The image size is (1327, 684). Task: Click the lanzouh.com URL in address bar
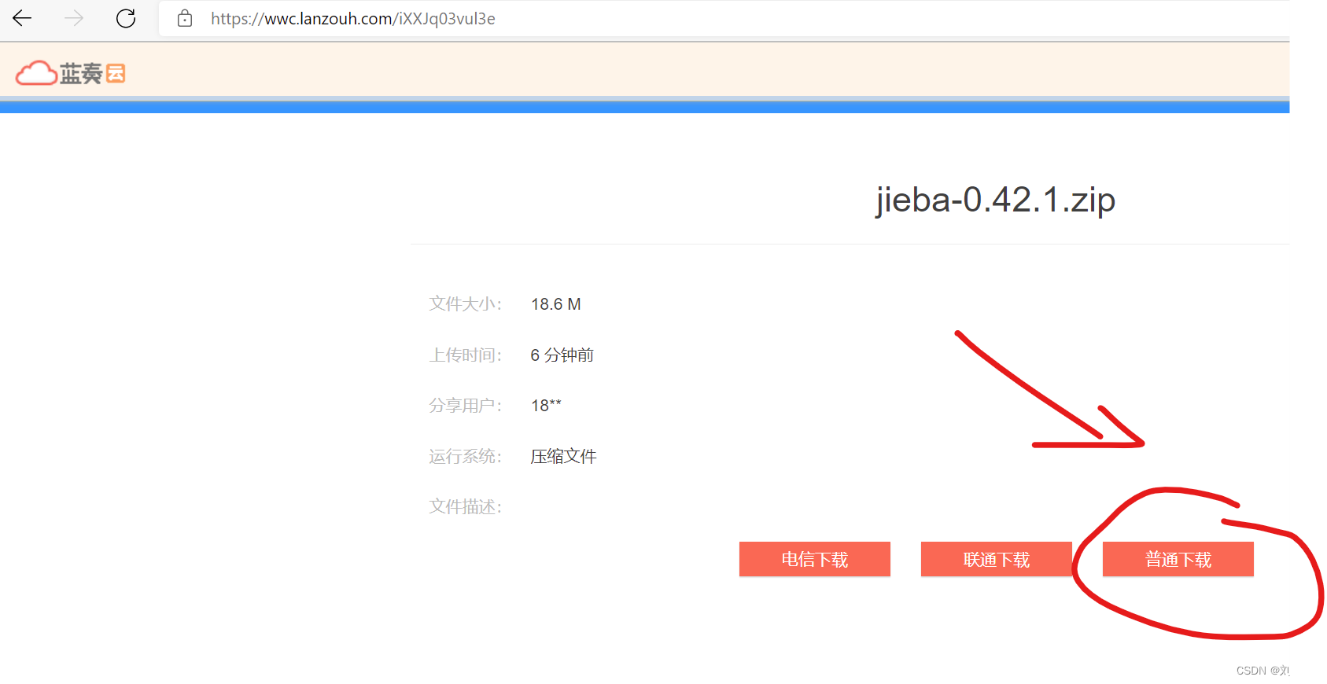tap(353, 19)
